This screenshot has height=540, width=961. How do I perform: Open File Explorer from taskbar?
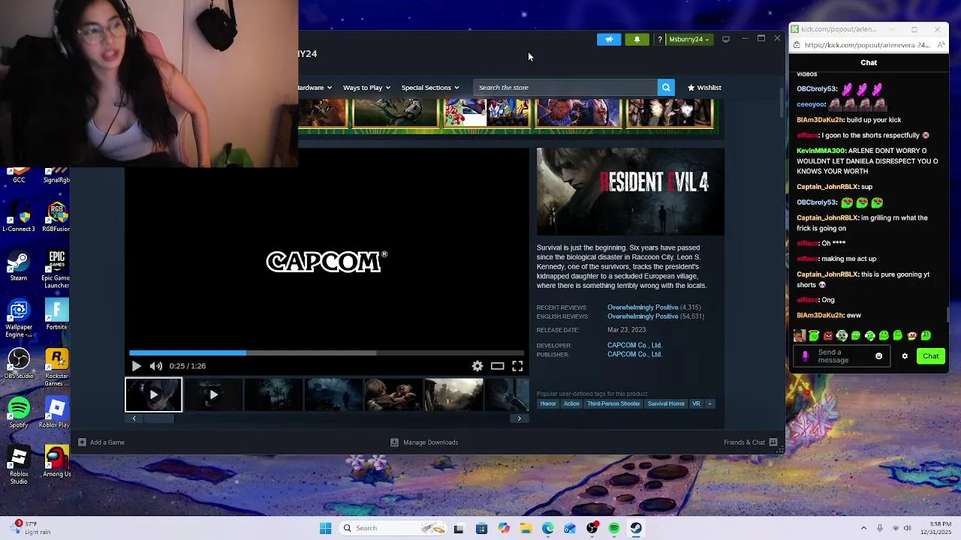click(x=526, y=528)
